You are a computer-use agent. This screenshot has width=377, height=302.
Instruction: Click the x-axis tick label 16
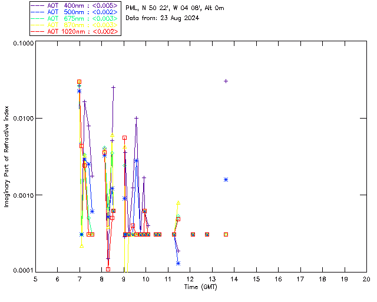click(278, 279)
